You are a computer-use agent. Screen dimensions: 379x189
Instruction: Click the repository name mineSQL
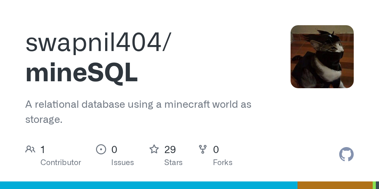pos(81,73)
